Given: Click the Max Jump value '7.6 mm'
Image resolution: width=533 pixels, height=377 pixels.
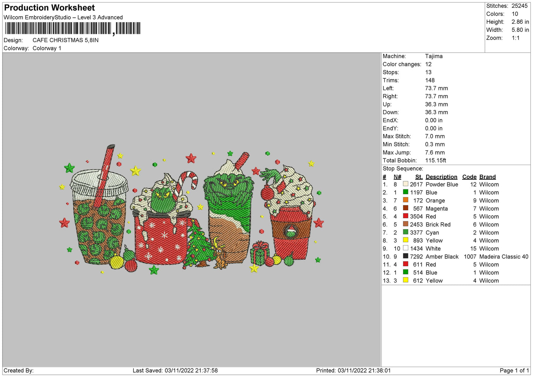Looking at the screenshot, I should pyautogui.click(x=435, y=152).
